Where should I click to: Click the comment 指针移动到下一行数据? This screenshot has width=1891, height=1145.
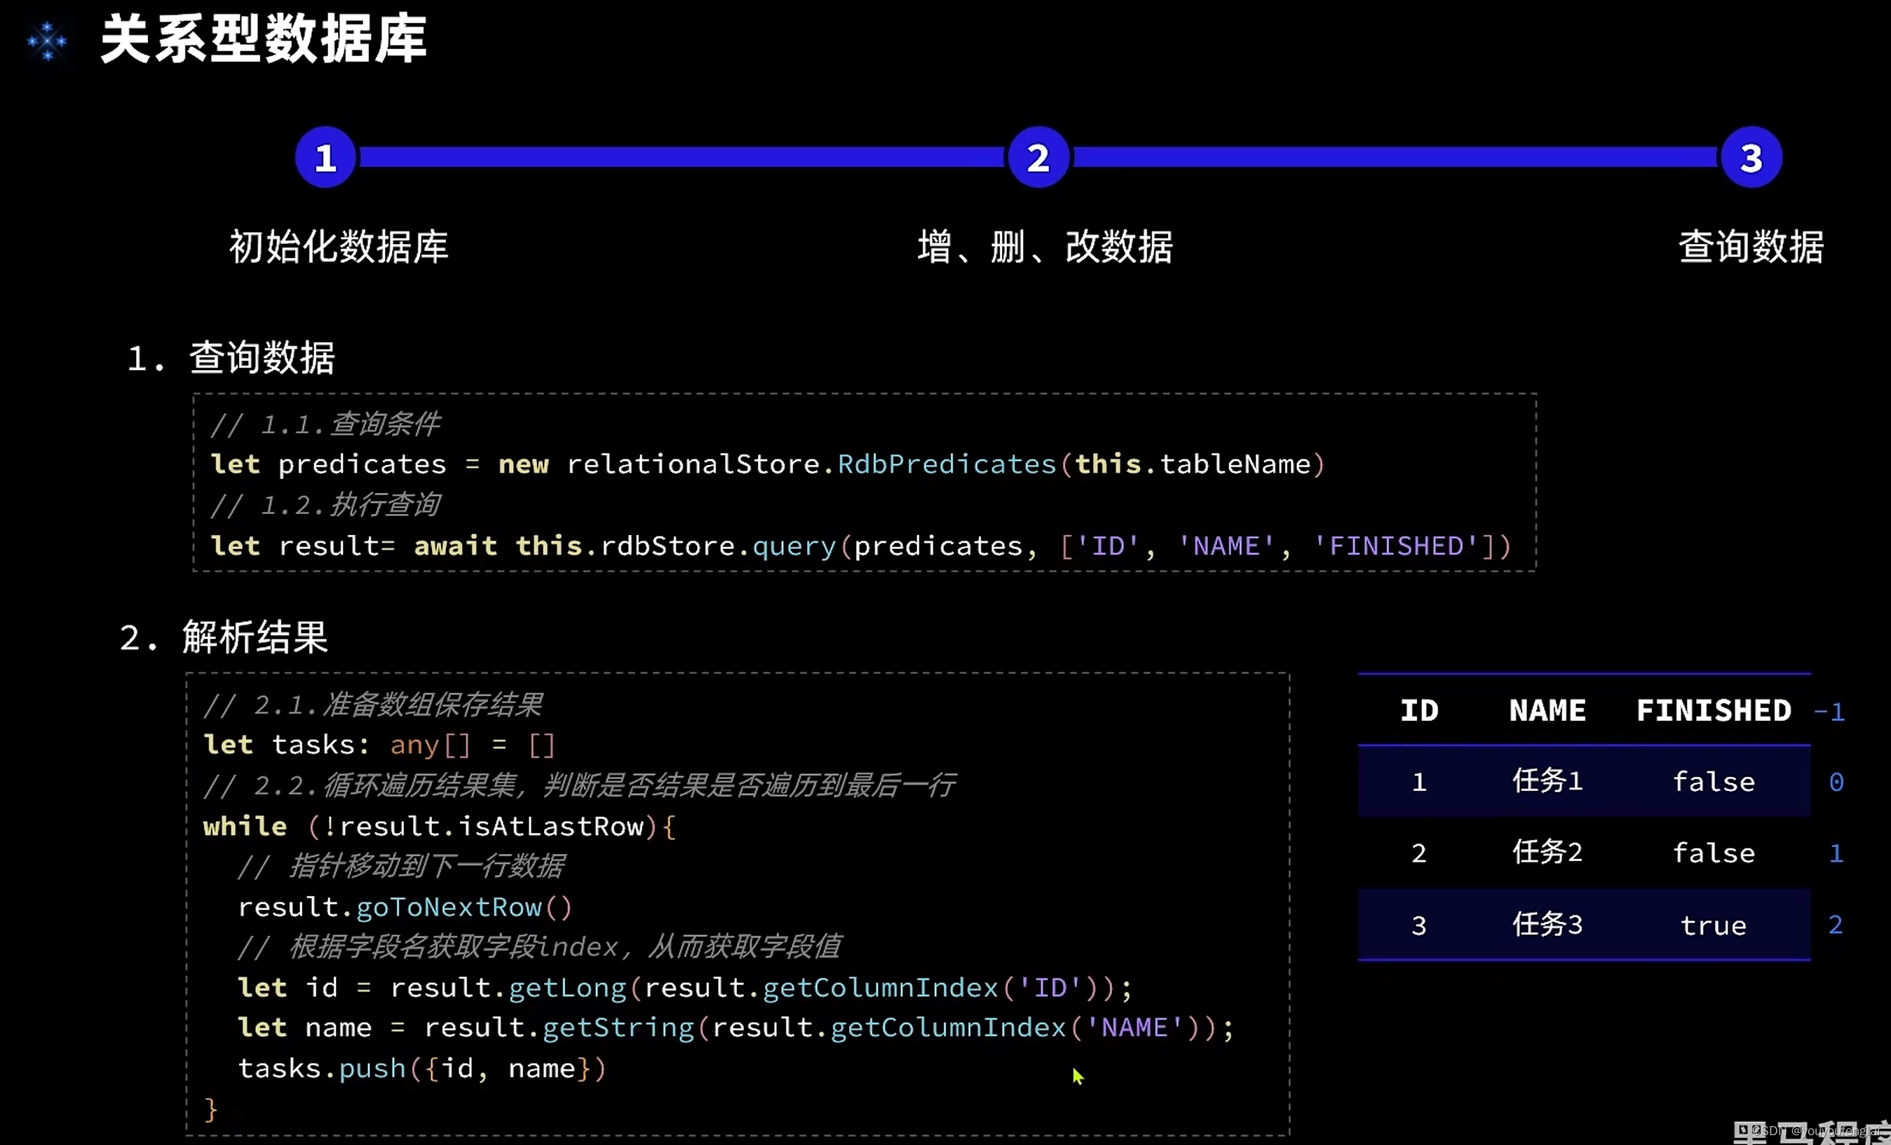point(401,866)
